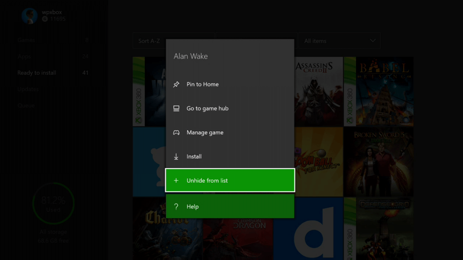Open the Games section in sidebar

[x=53, y=40]
